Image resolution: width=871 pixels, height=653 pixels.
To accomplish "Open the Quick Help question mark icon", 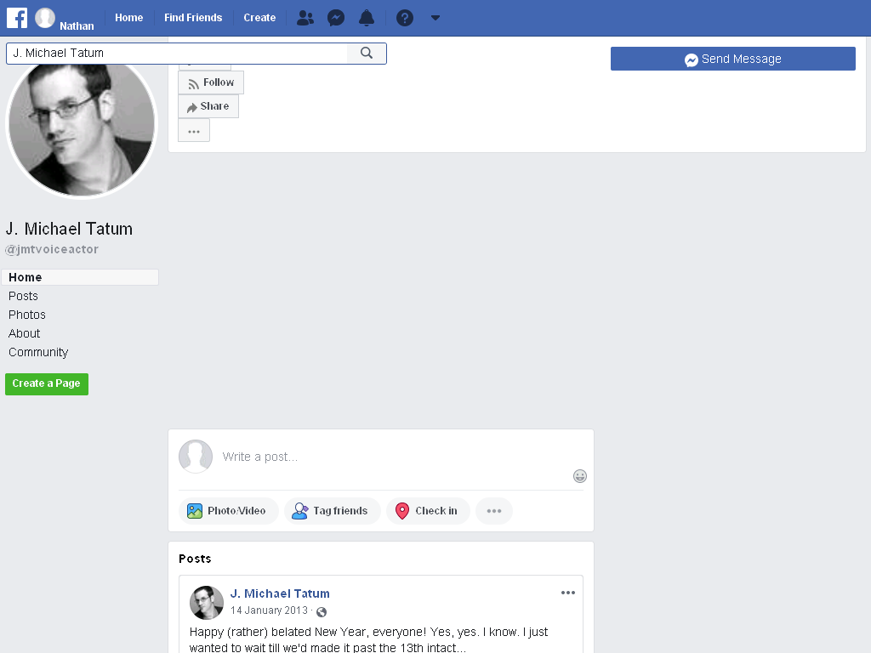I will pyautogui.click(x=404, y=19).
